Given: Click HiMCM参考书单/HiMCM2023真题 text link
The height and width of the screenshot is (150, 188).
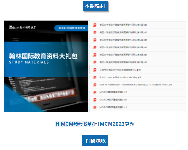Looking at the screenshot, I should coord(95,124).
